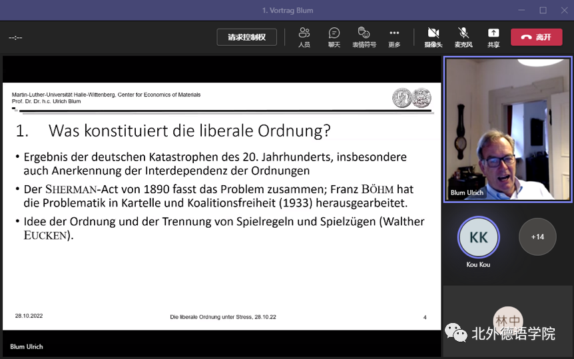Click the request control (请求控制权) button

(x=246, y=37)
